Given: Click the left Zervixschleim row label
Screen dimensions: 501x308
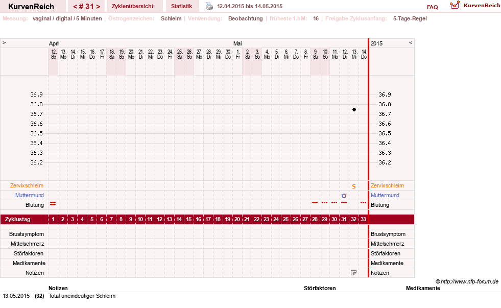Looking at the screenshot, I should coord(27,185).
